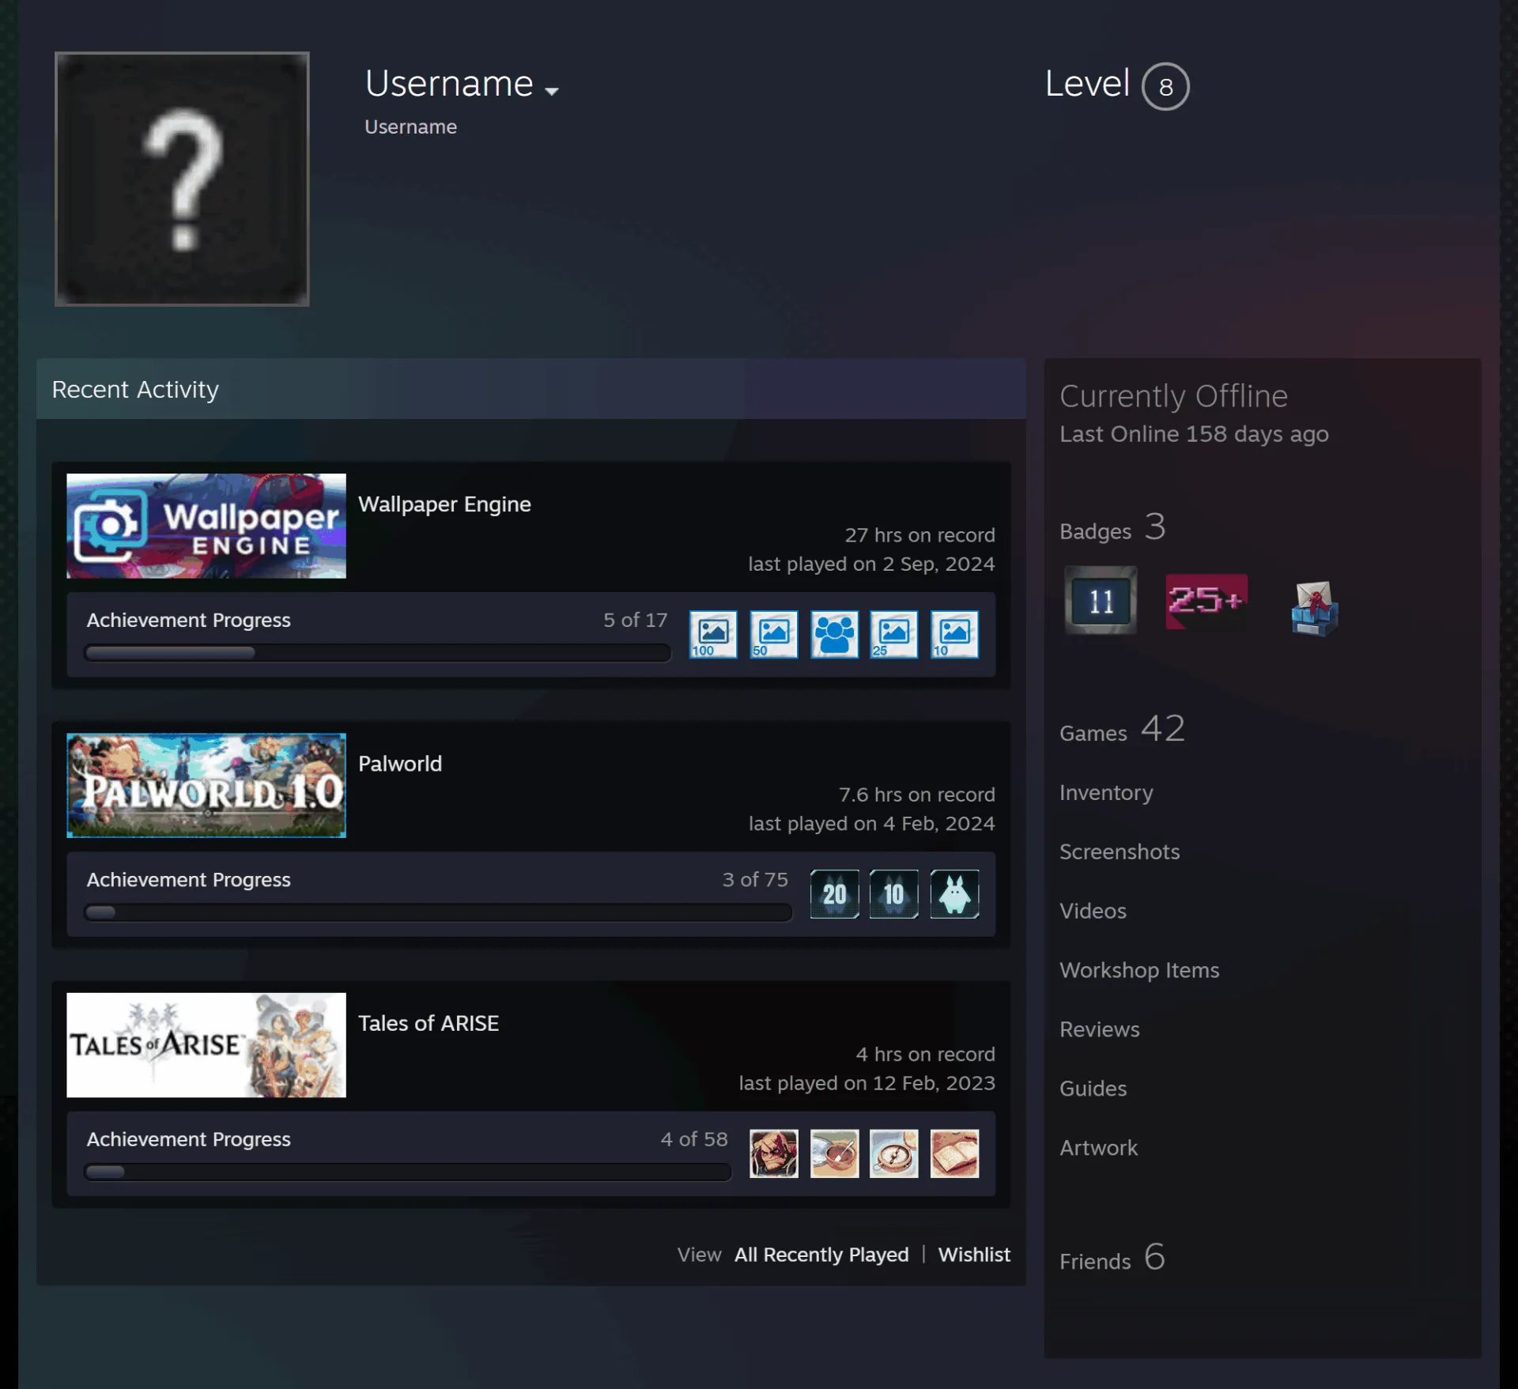Click the 100 wallpapers achievement icon
Viewport: 1518px width, 1389px height.
click(713, 634)
